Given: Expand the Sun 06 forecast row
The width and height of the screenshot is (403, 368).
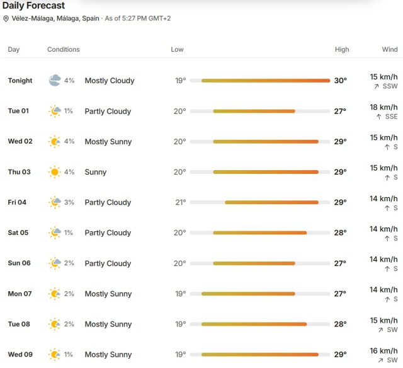Looking at the screenshot, I should 201,263.
